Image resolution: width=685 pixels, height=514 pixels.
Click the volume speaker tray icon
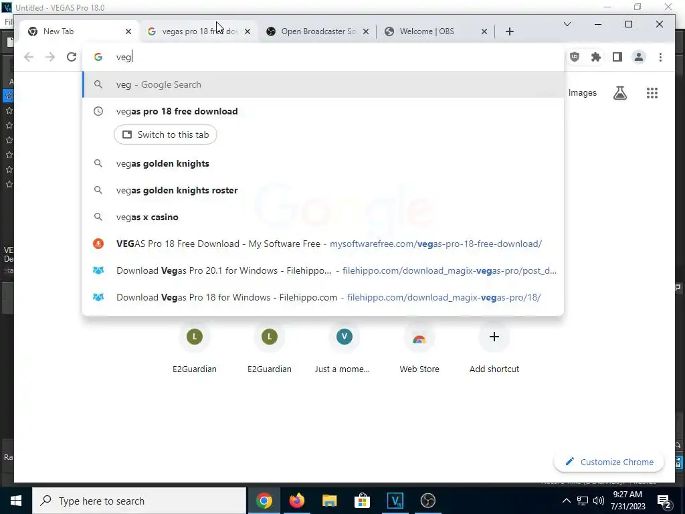(599, 501)
